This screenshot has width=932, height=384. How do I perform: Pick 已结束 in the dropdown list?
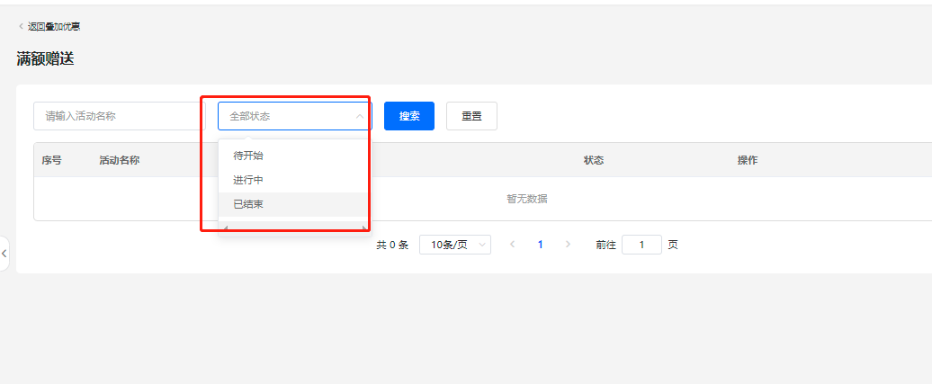pyautogui.click(x=248, y=204)
